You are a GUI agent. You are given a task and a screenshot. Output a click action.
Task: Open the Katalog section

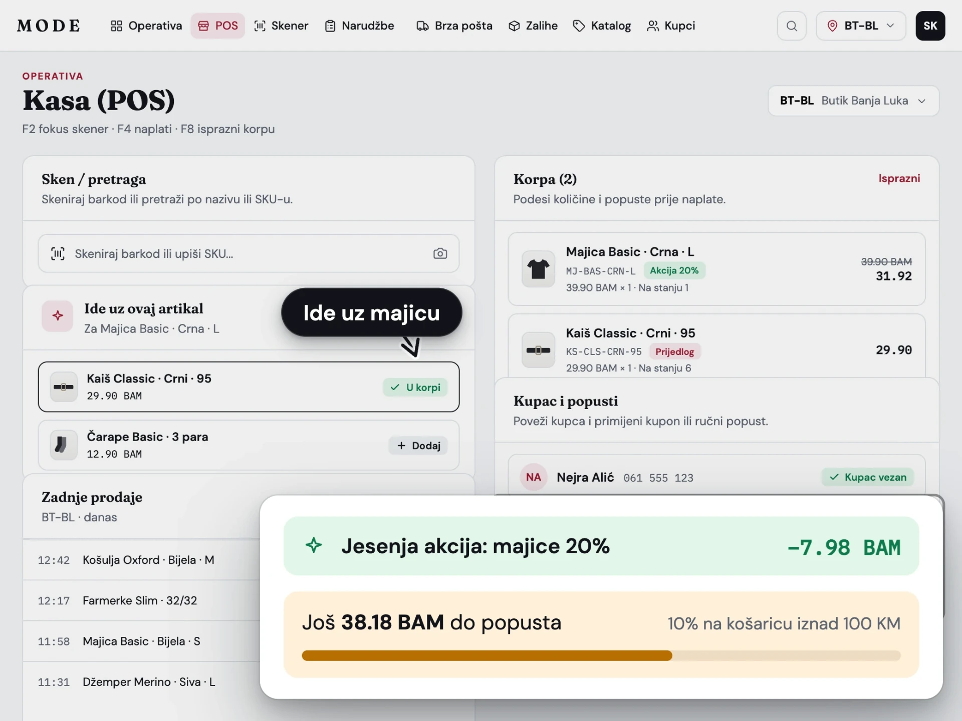tap(602, 26)
